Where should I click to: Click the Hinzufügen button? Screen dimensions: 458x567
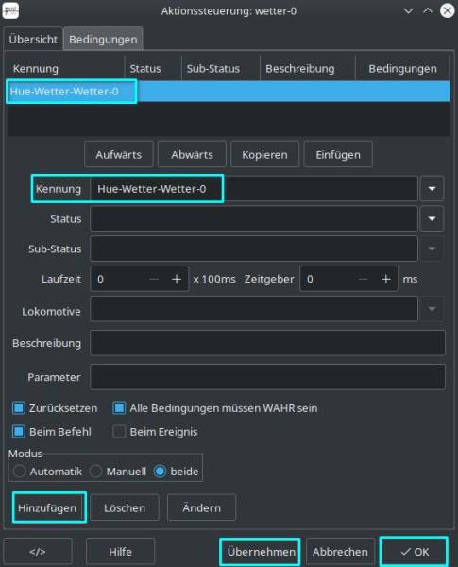pos(47,507)
